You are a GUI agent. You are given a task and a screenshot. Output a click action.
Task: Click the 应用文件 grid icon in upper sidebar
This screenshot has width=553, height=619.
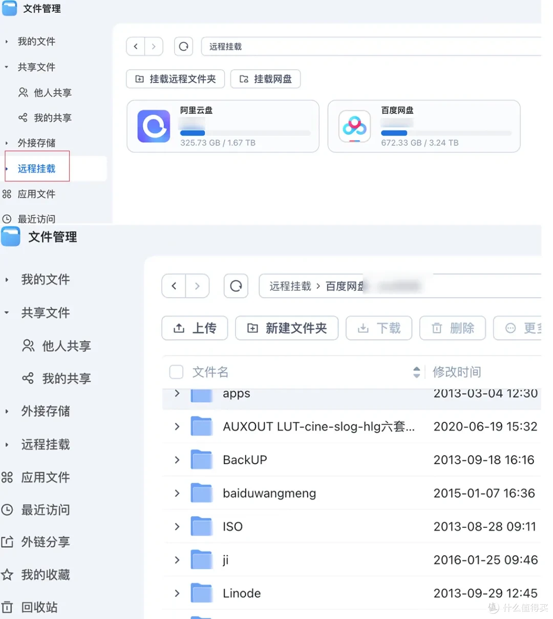pyautogui.click(x=7, y=194)
